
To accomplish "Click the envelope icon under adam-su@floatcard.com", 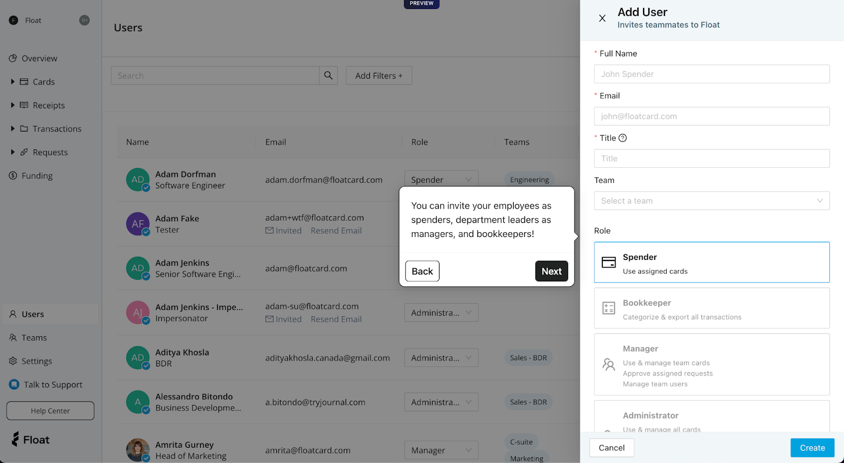I will (x=270, y=319).
